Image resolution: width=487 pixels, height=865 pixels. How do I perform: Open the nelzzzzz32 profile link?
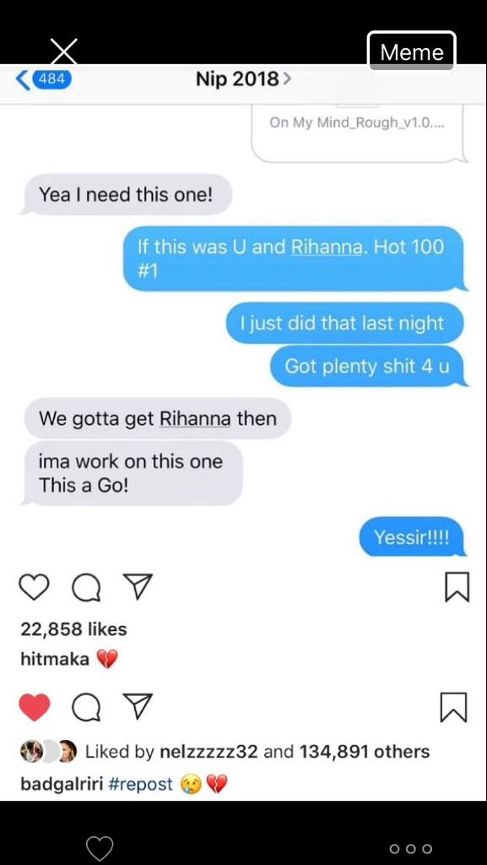point(208,751)
